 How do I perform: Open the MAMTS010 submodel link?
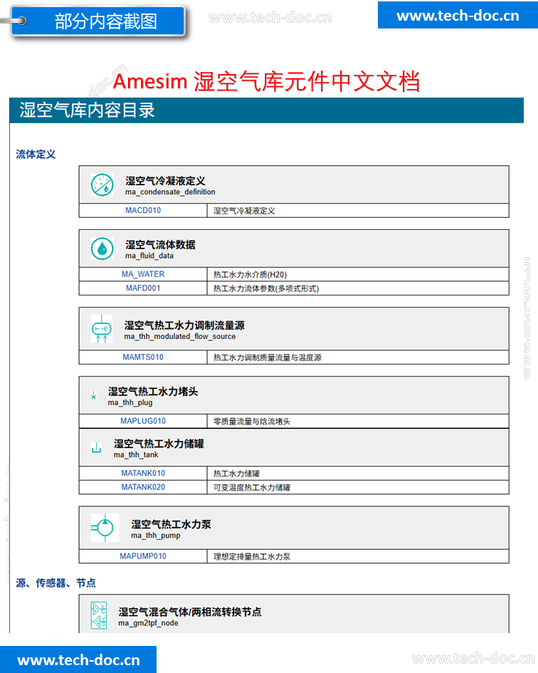(x=143, y=357)
